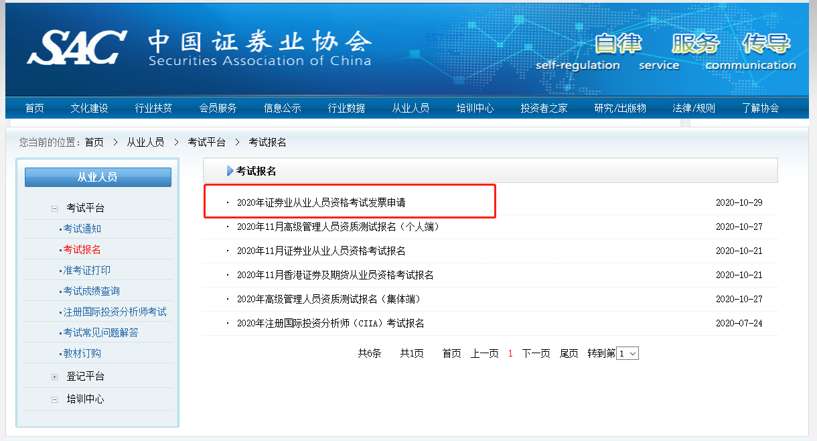Screen dimensions: 817x441
Task: Select 法律/规则 in the top navigation
Action: point(693,107)
